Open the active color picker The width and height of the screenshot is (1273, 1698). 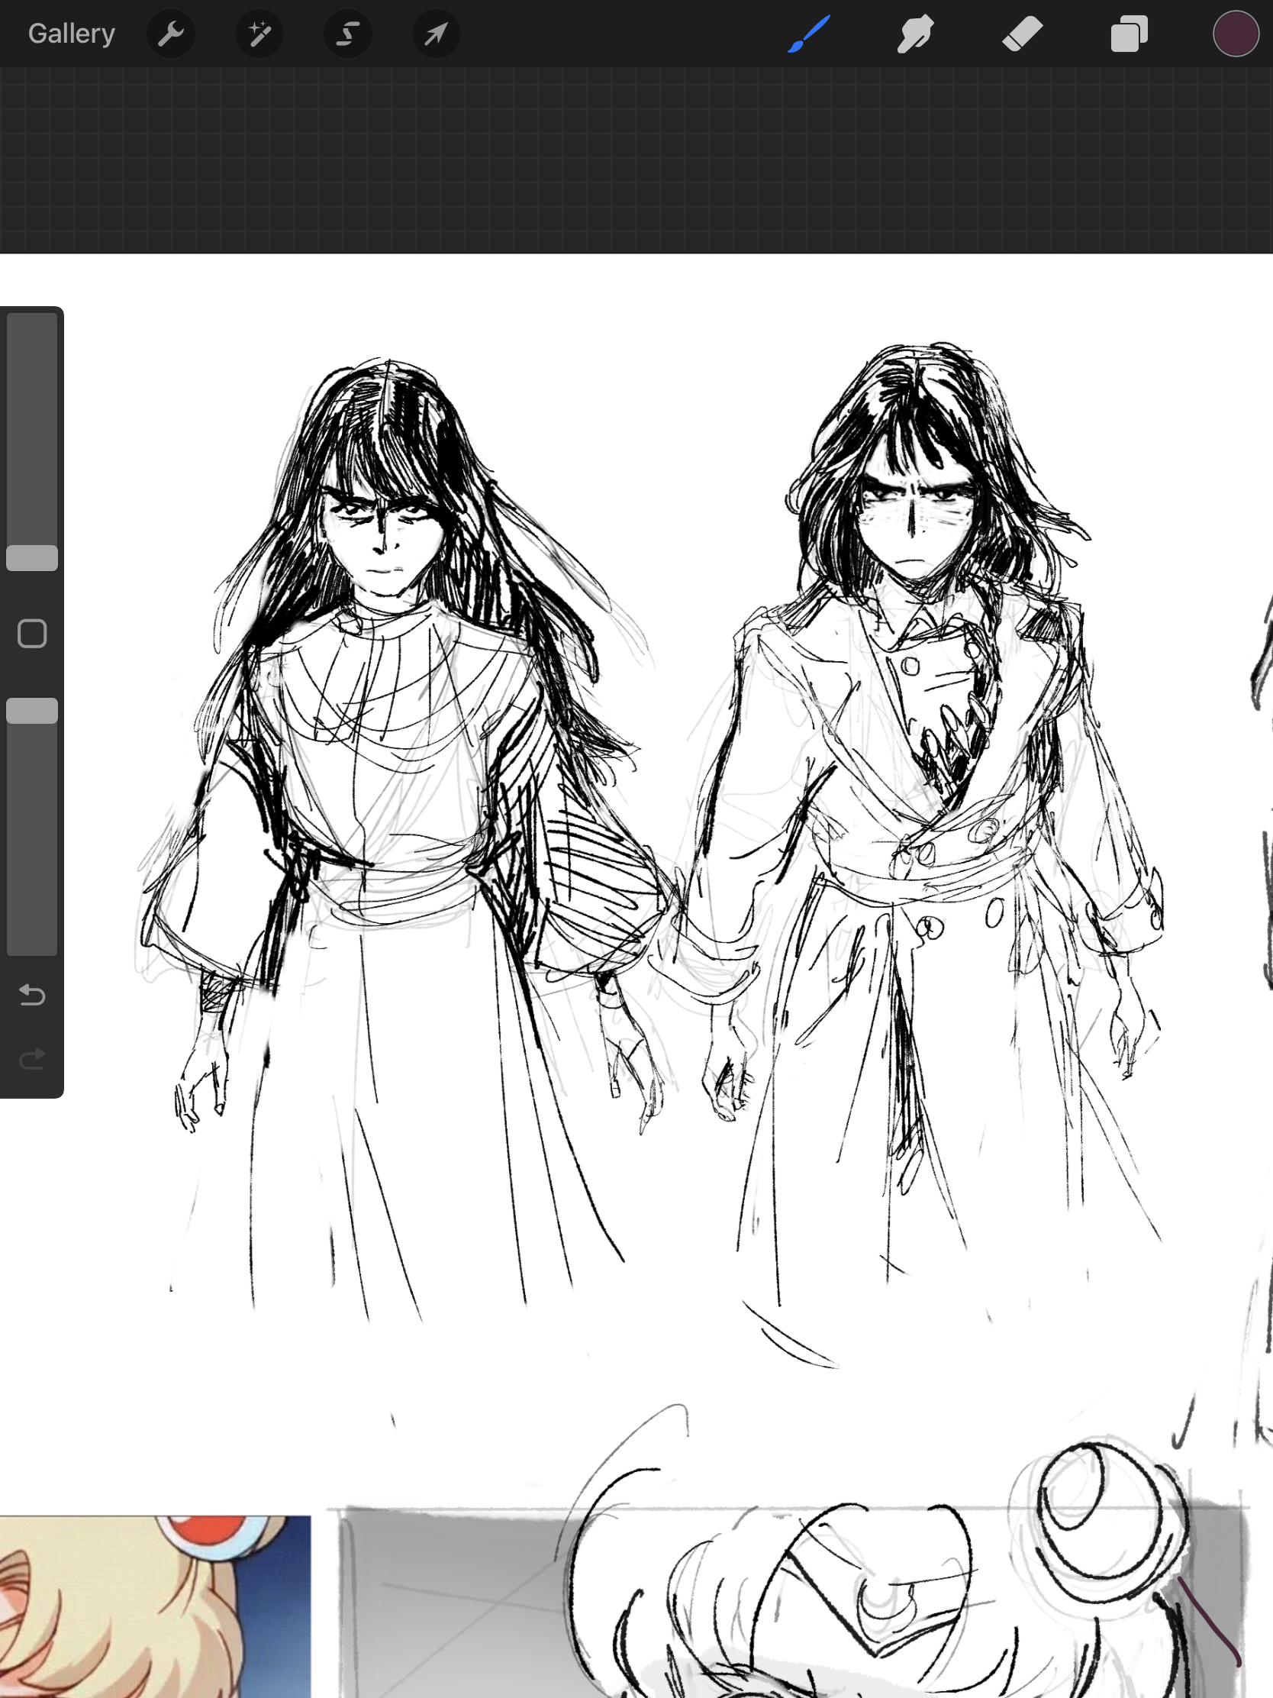pos(1236,34)
